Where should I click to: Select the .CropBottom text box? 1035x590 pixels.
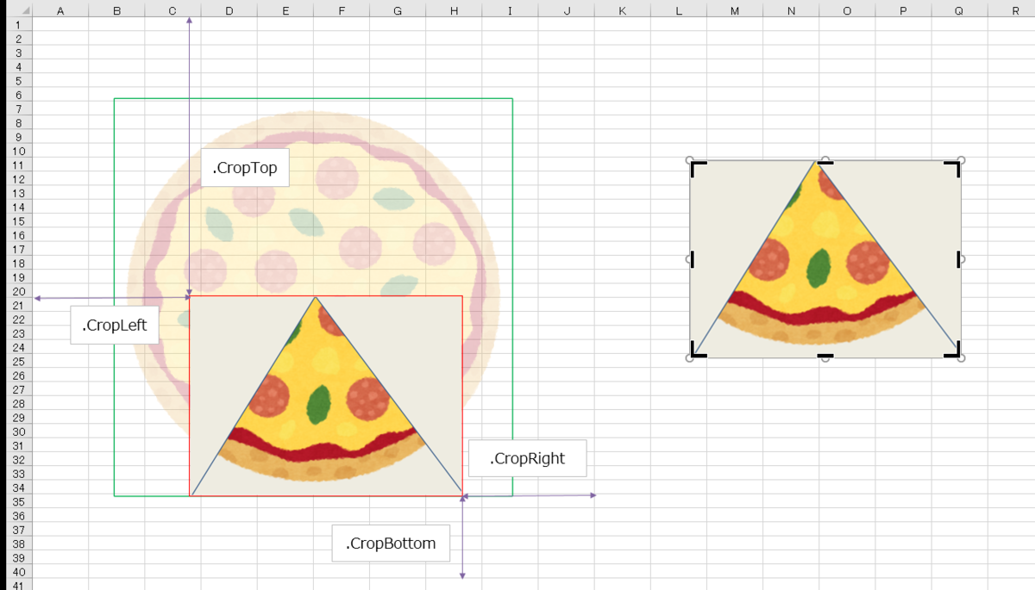(x=391, y=543)
